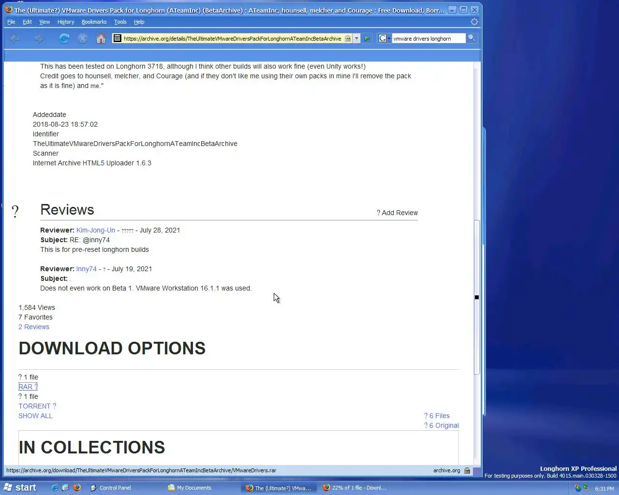Image resolution: width=619 pixels, height=495 pixels.
Task: Open the Help menu
Action: coord(139,22)
